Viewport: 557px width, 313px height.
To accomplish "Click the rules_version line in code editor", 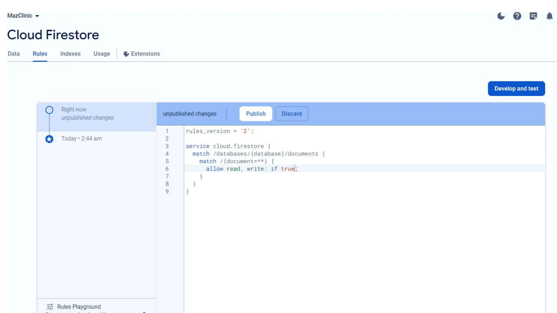I will point(219,131).
